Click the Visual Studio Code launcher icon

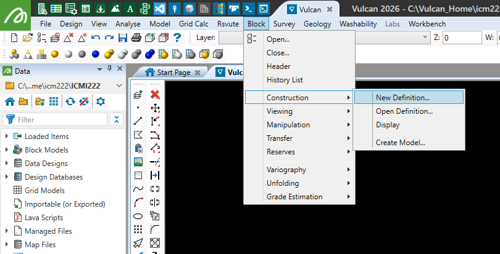pos(160,9)
